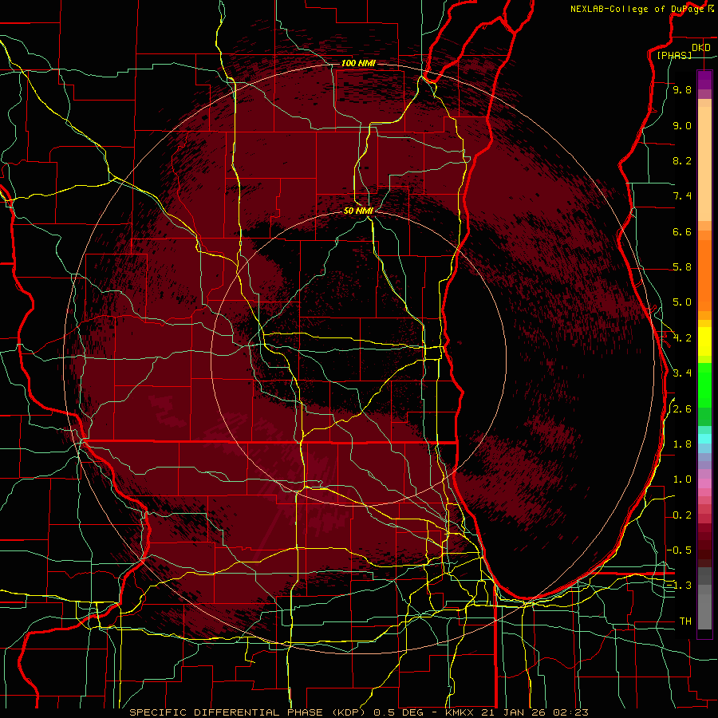Click the 1.0 legend value
718x718 pixels.
click(x=682, y=479)
